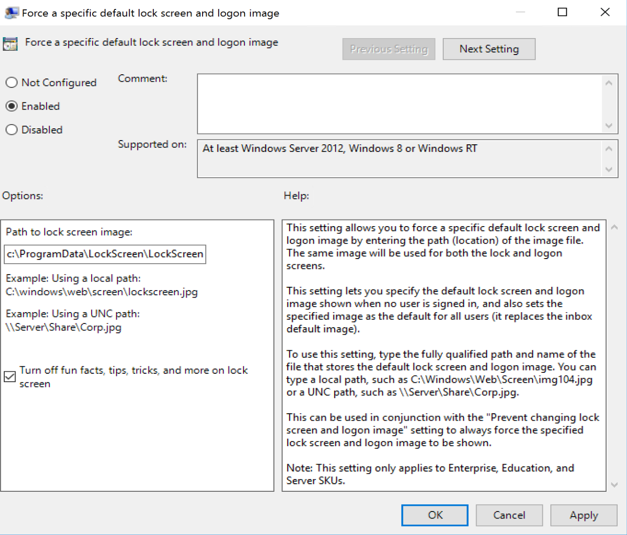
Task: Focus the lock screen image path field
Action: pyautogui.click(x=105, y=254)
